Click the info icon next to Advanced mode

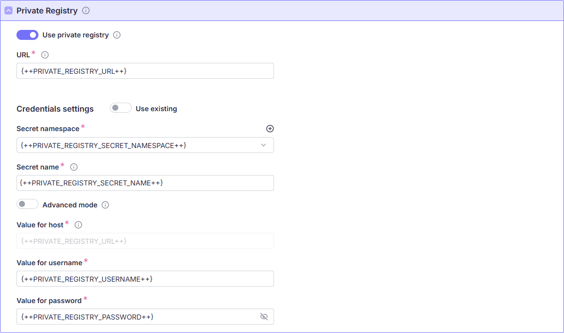(x=105, y=205)
